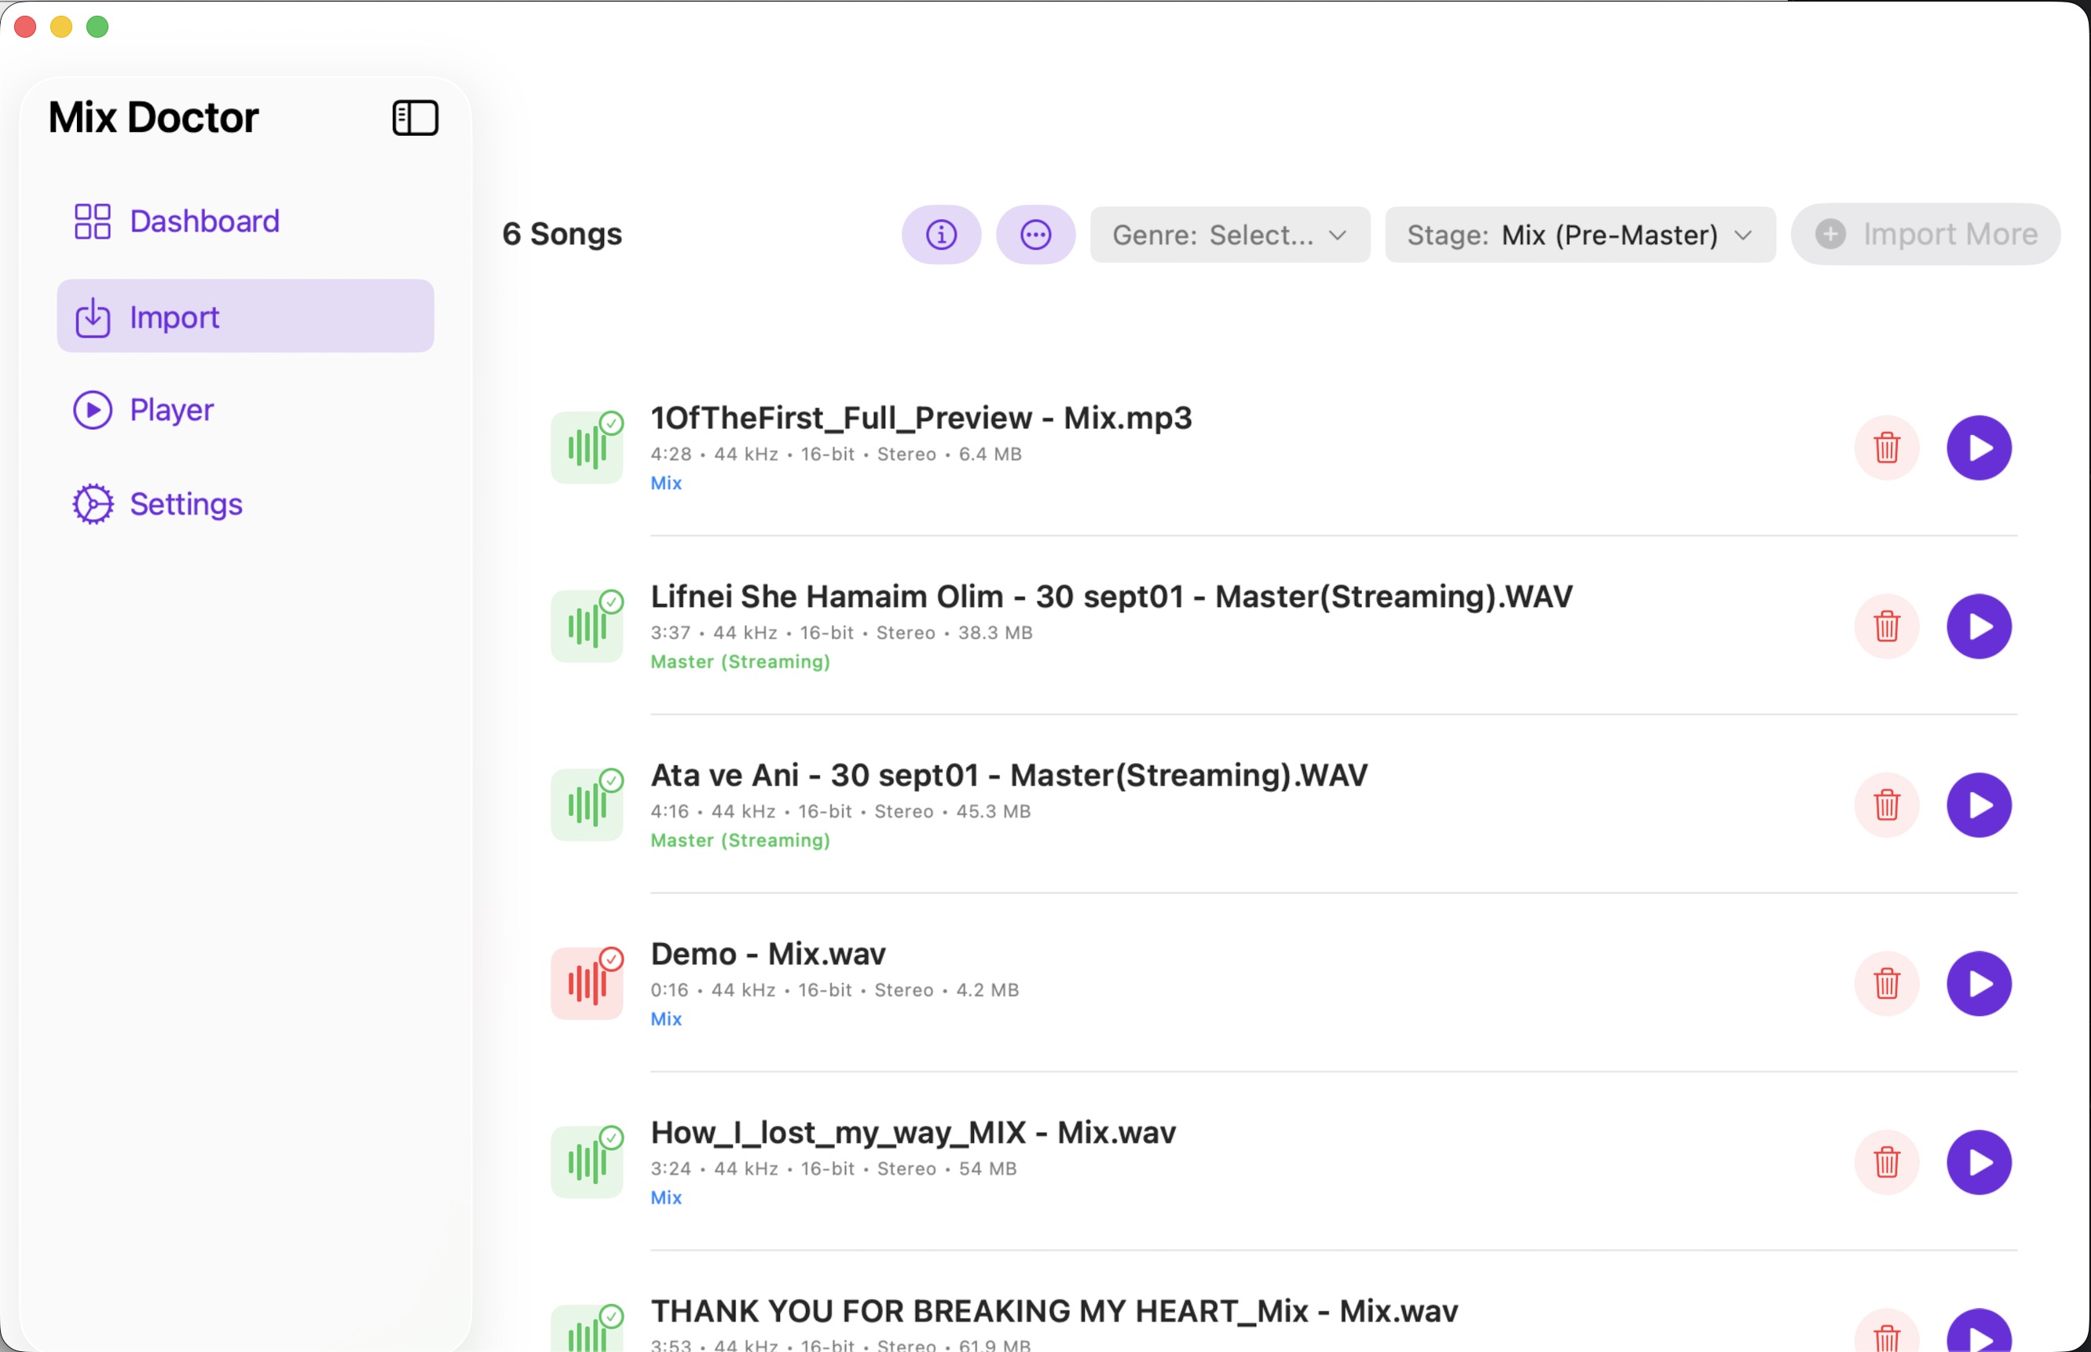The height and width of the screenshot is (1352, 2091).
Task: Open the Genre selection dropdown
Action: coord(1229,235)
